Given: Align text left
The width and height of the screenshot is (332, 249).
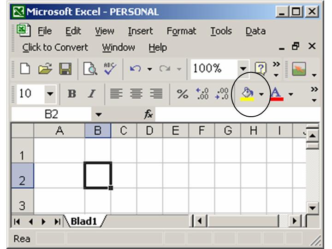Looking at the screenshot, I should (x=116, y=94).
